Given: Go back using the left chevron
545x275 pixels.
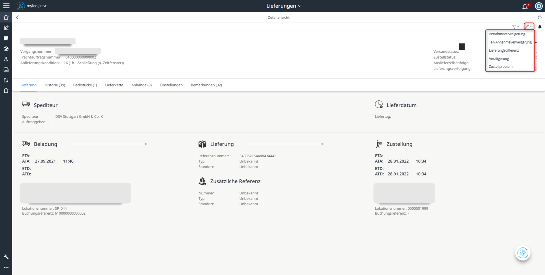Looking at the screenshot, I should click(x=17, y=17).
